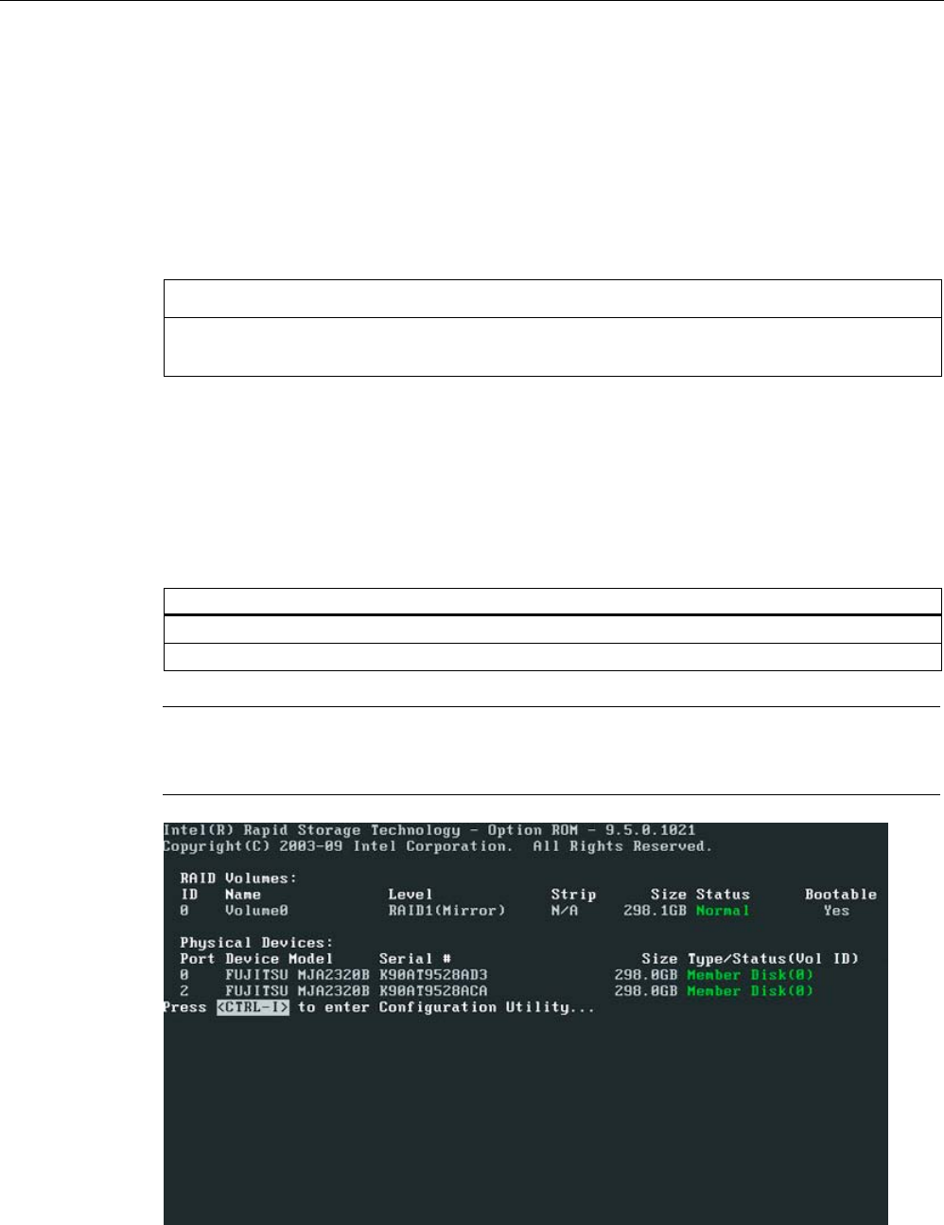Click the Intel Corporation copyright line

point(437,846)
